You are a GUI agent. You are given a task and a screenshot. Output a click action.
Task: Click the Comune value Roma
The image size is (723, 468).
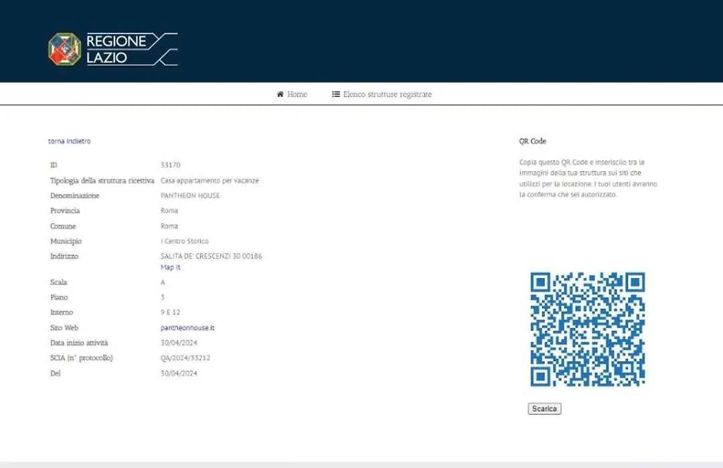(x=169, y=226)
